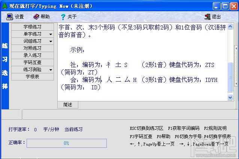Click the hint F3字码互查

[141, 136]
